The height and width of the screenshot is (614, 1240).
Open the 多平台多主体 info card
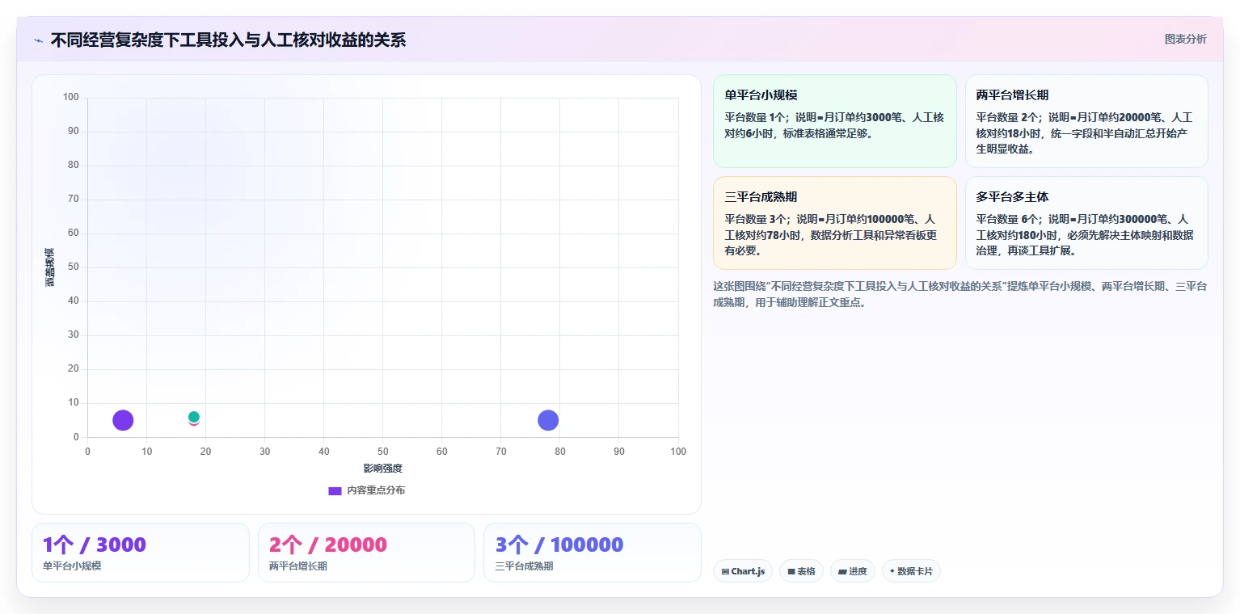(1086, 223)
